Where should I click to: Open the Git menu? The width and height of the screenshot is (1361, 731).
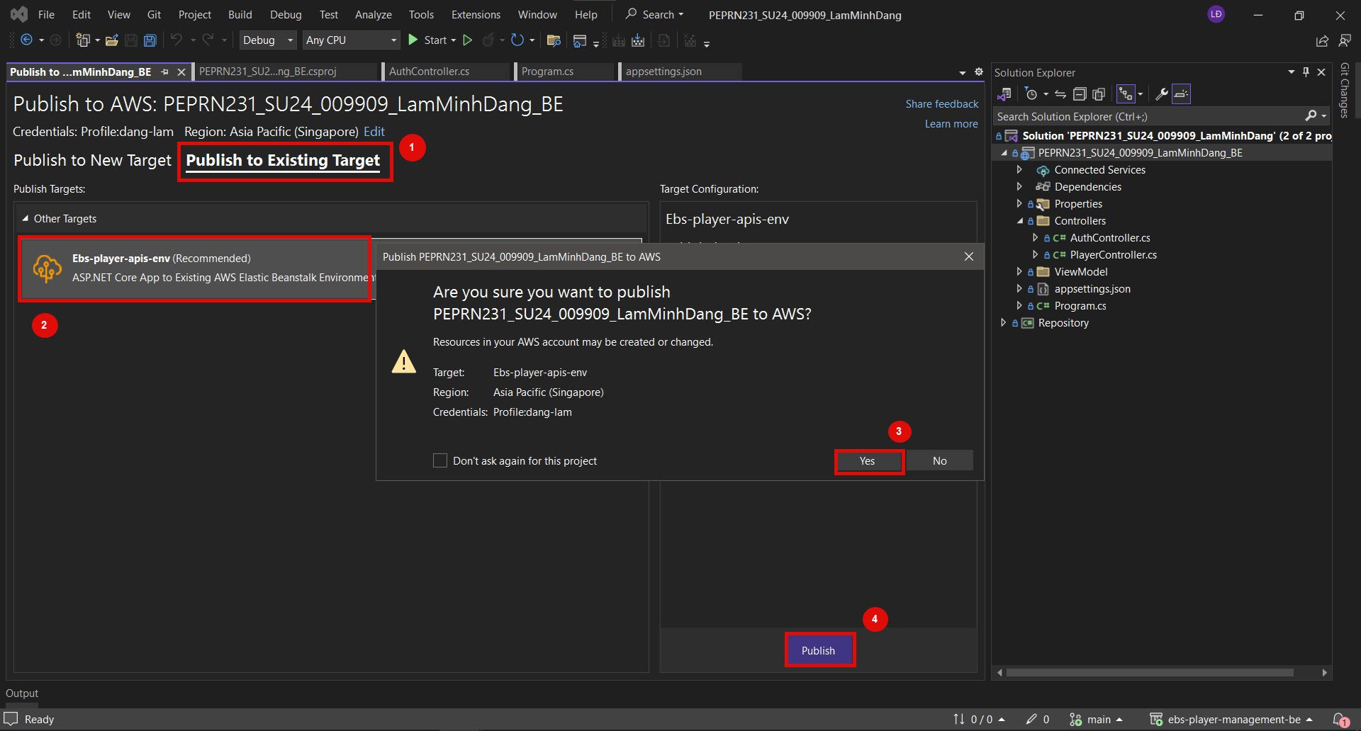click(x=154, y=14)
